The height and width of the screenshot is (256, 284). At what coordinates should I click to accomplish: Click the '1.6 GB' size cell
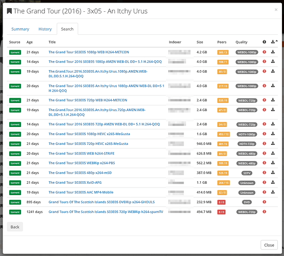201,134
